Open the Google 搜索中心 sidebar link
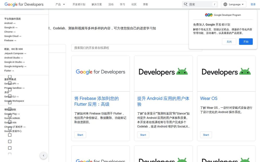This screenshot has width=260, height=162. click(13, 131)
